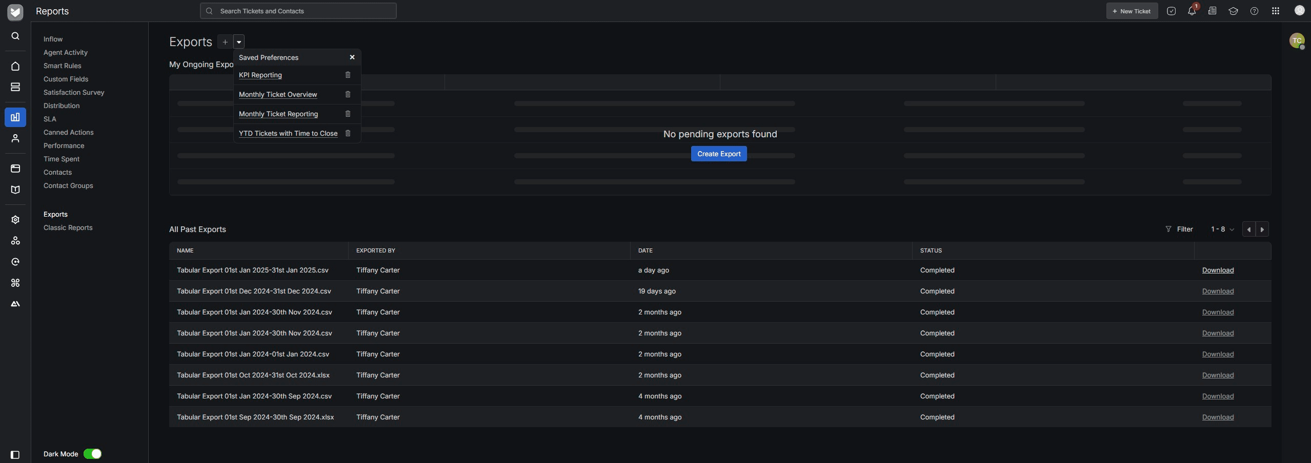Download the Tabular Export 01st Jan 2025 file
Viewport: 1311px width, 463px height.
1218,270
